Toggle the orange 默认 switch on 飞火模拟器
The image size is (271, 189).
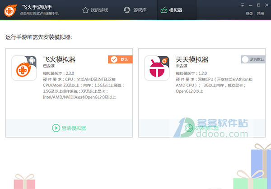tap(120, 59)
